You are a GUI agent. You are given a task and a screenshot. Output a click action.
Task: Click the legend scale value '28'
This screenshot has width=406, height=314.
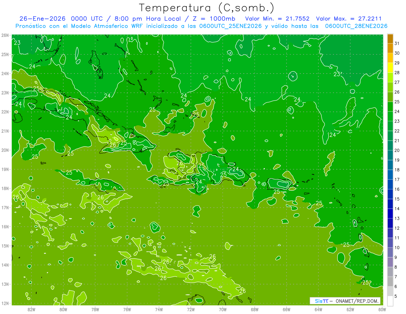397,72
